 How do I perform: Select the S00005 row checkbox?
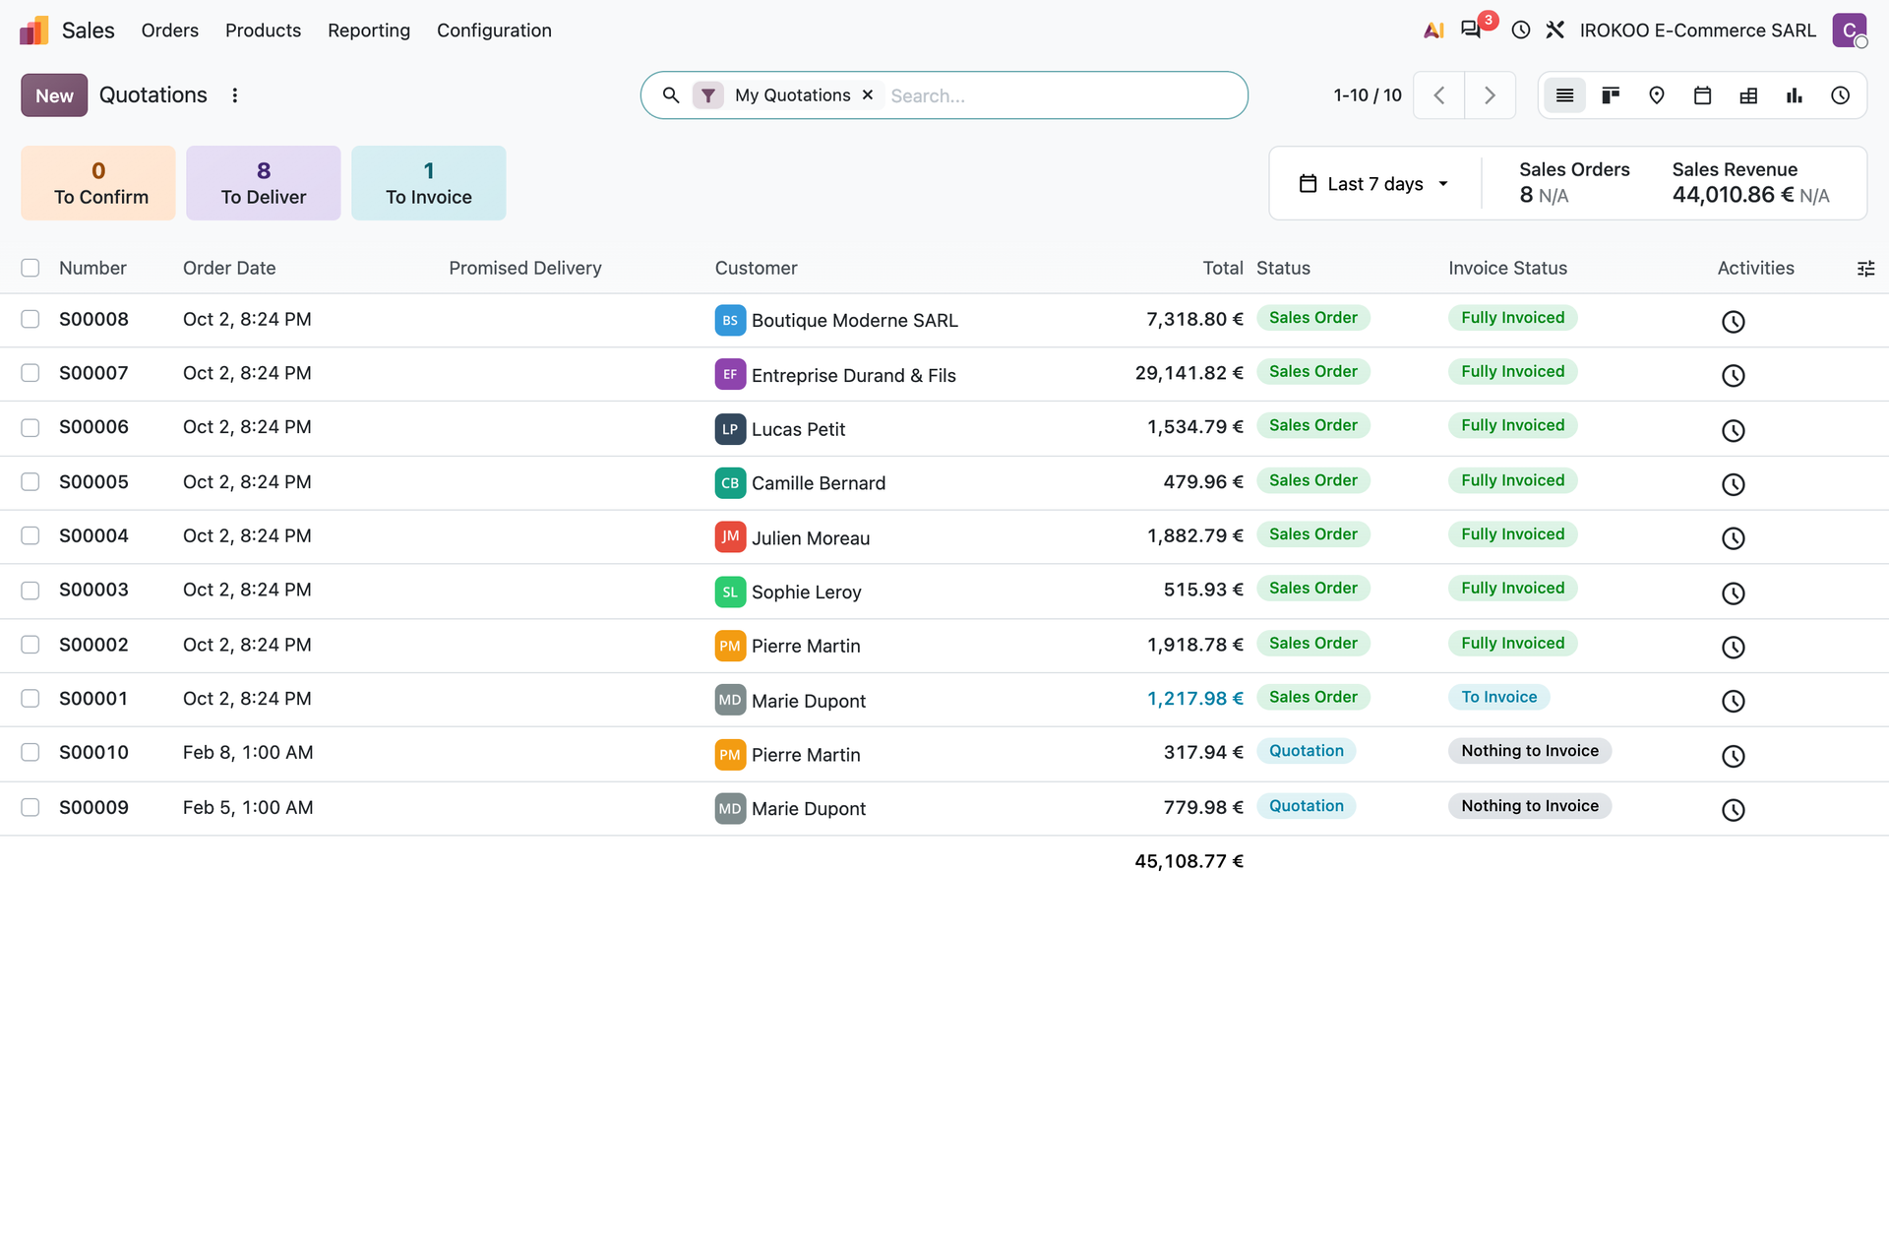point(30,481)
